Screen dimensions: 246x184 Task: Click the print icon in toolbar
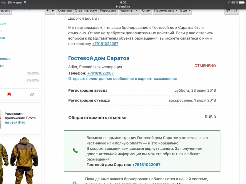228,11
